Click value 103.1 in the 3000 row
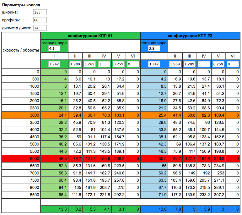This screenshot has height=215, width=242. [x=119, y=115]
